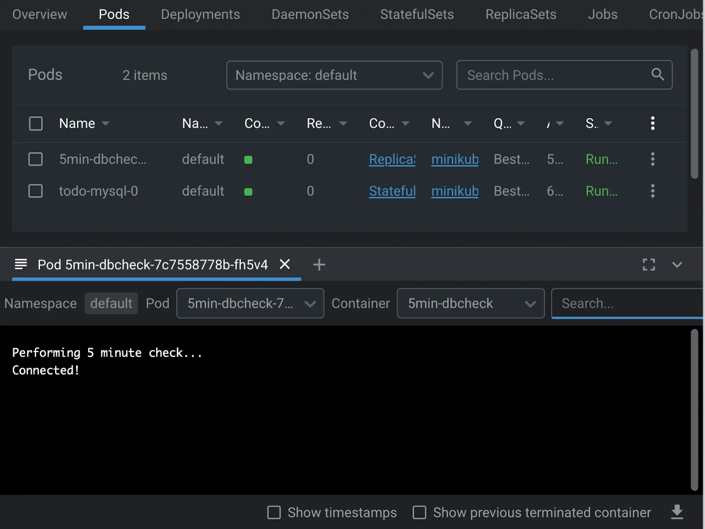Open actions menu for todo-mysql-0 row
The width and height of the screenshot is (705, 529).
(653, 191)
